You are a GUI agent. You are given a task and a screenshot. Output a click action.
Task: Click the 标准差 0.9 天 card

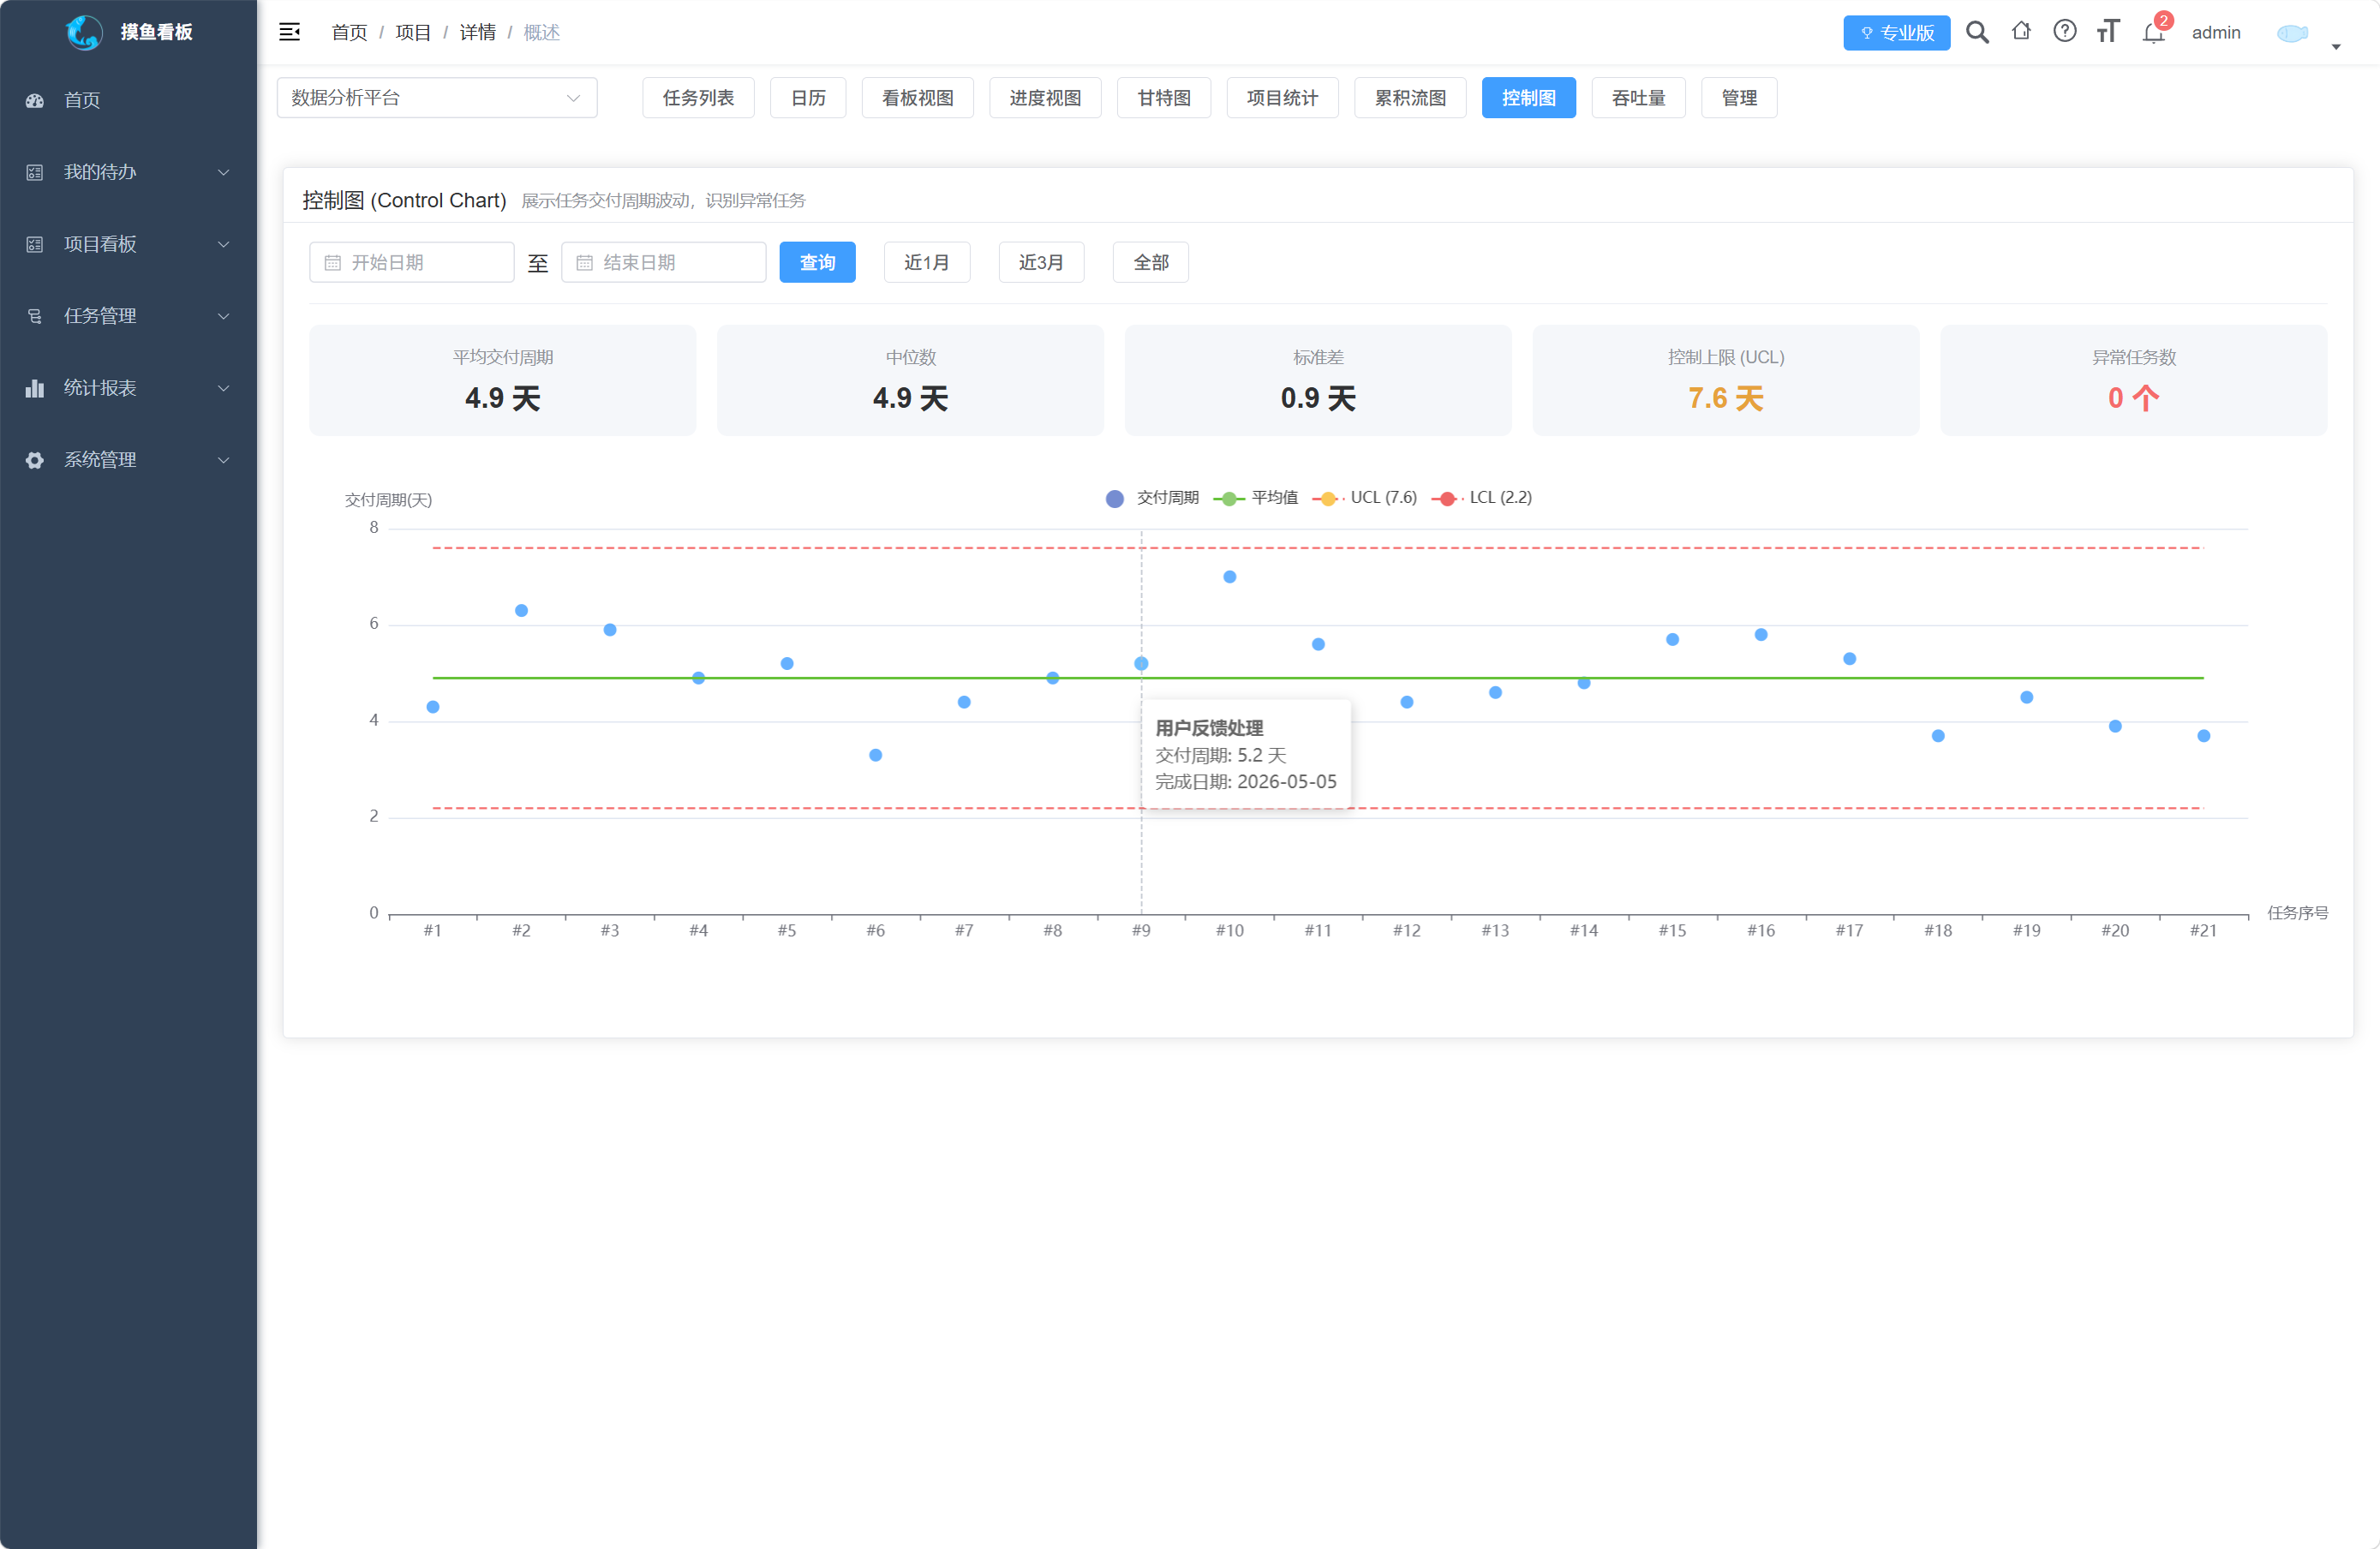[x=1318, y=380]
